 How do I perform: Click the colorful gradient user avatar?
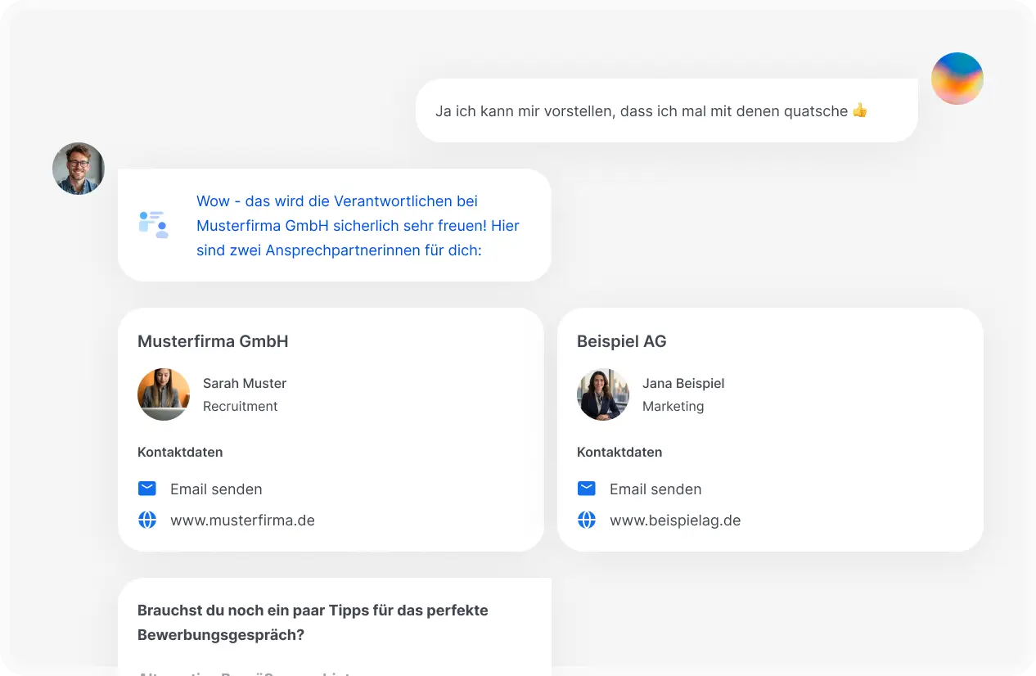pyautogui.click(x=957, y=79)
